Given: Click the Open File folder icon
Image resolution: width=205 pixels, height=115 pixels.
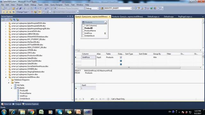Looking at the screenshot, I should (x=13, y=8).
